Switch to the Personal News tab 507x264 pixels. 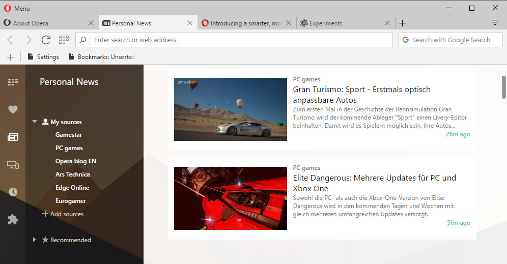pyautogui.click(x=148, y=23)
